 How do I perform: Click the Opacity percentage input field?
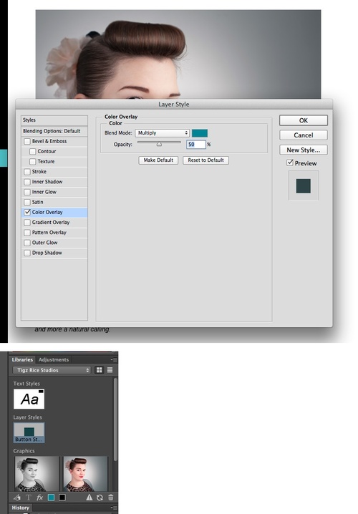tap(196, 144)
